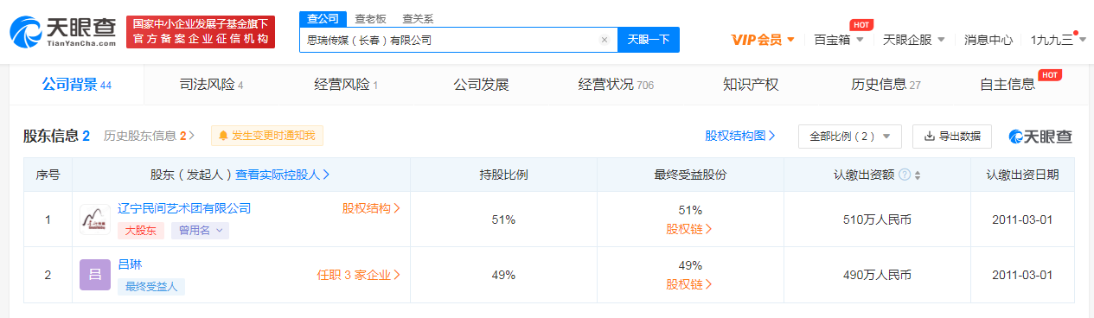Image resolution: width=1094 pixels, height=318 pixels.
Task: Select the 自主信息 tab
Action: 1008,85
